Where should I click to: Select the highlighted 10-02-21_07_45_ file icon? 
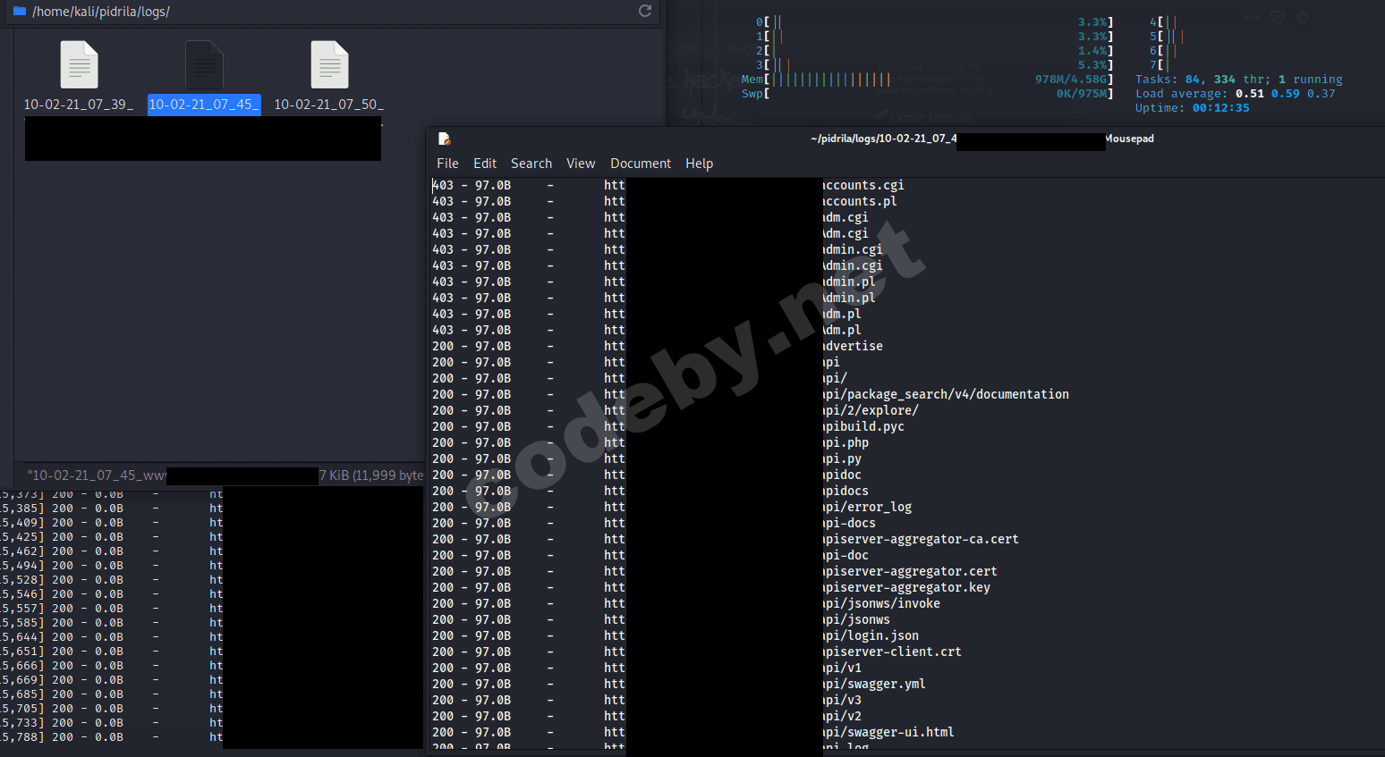click(x=204, y=64)
